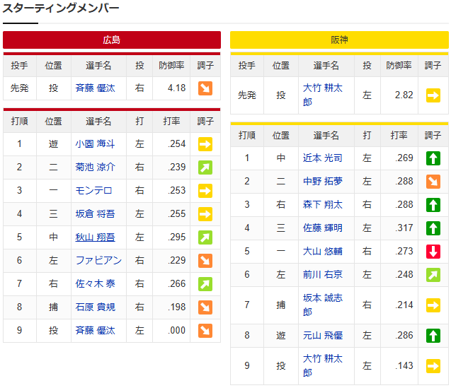
Task: Open player page for 菊池 涼介
Action: coord(95,167)
